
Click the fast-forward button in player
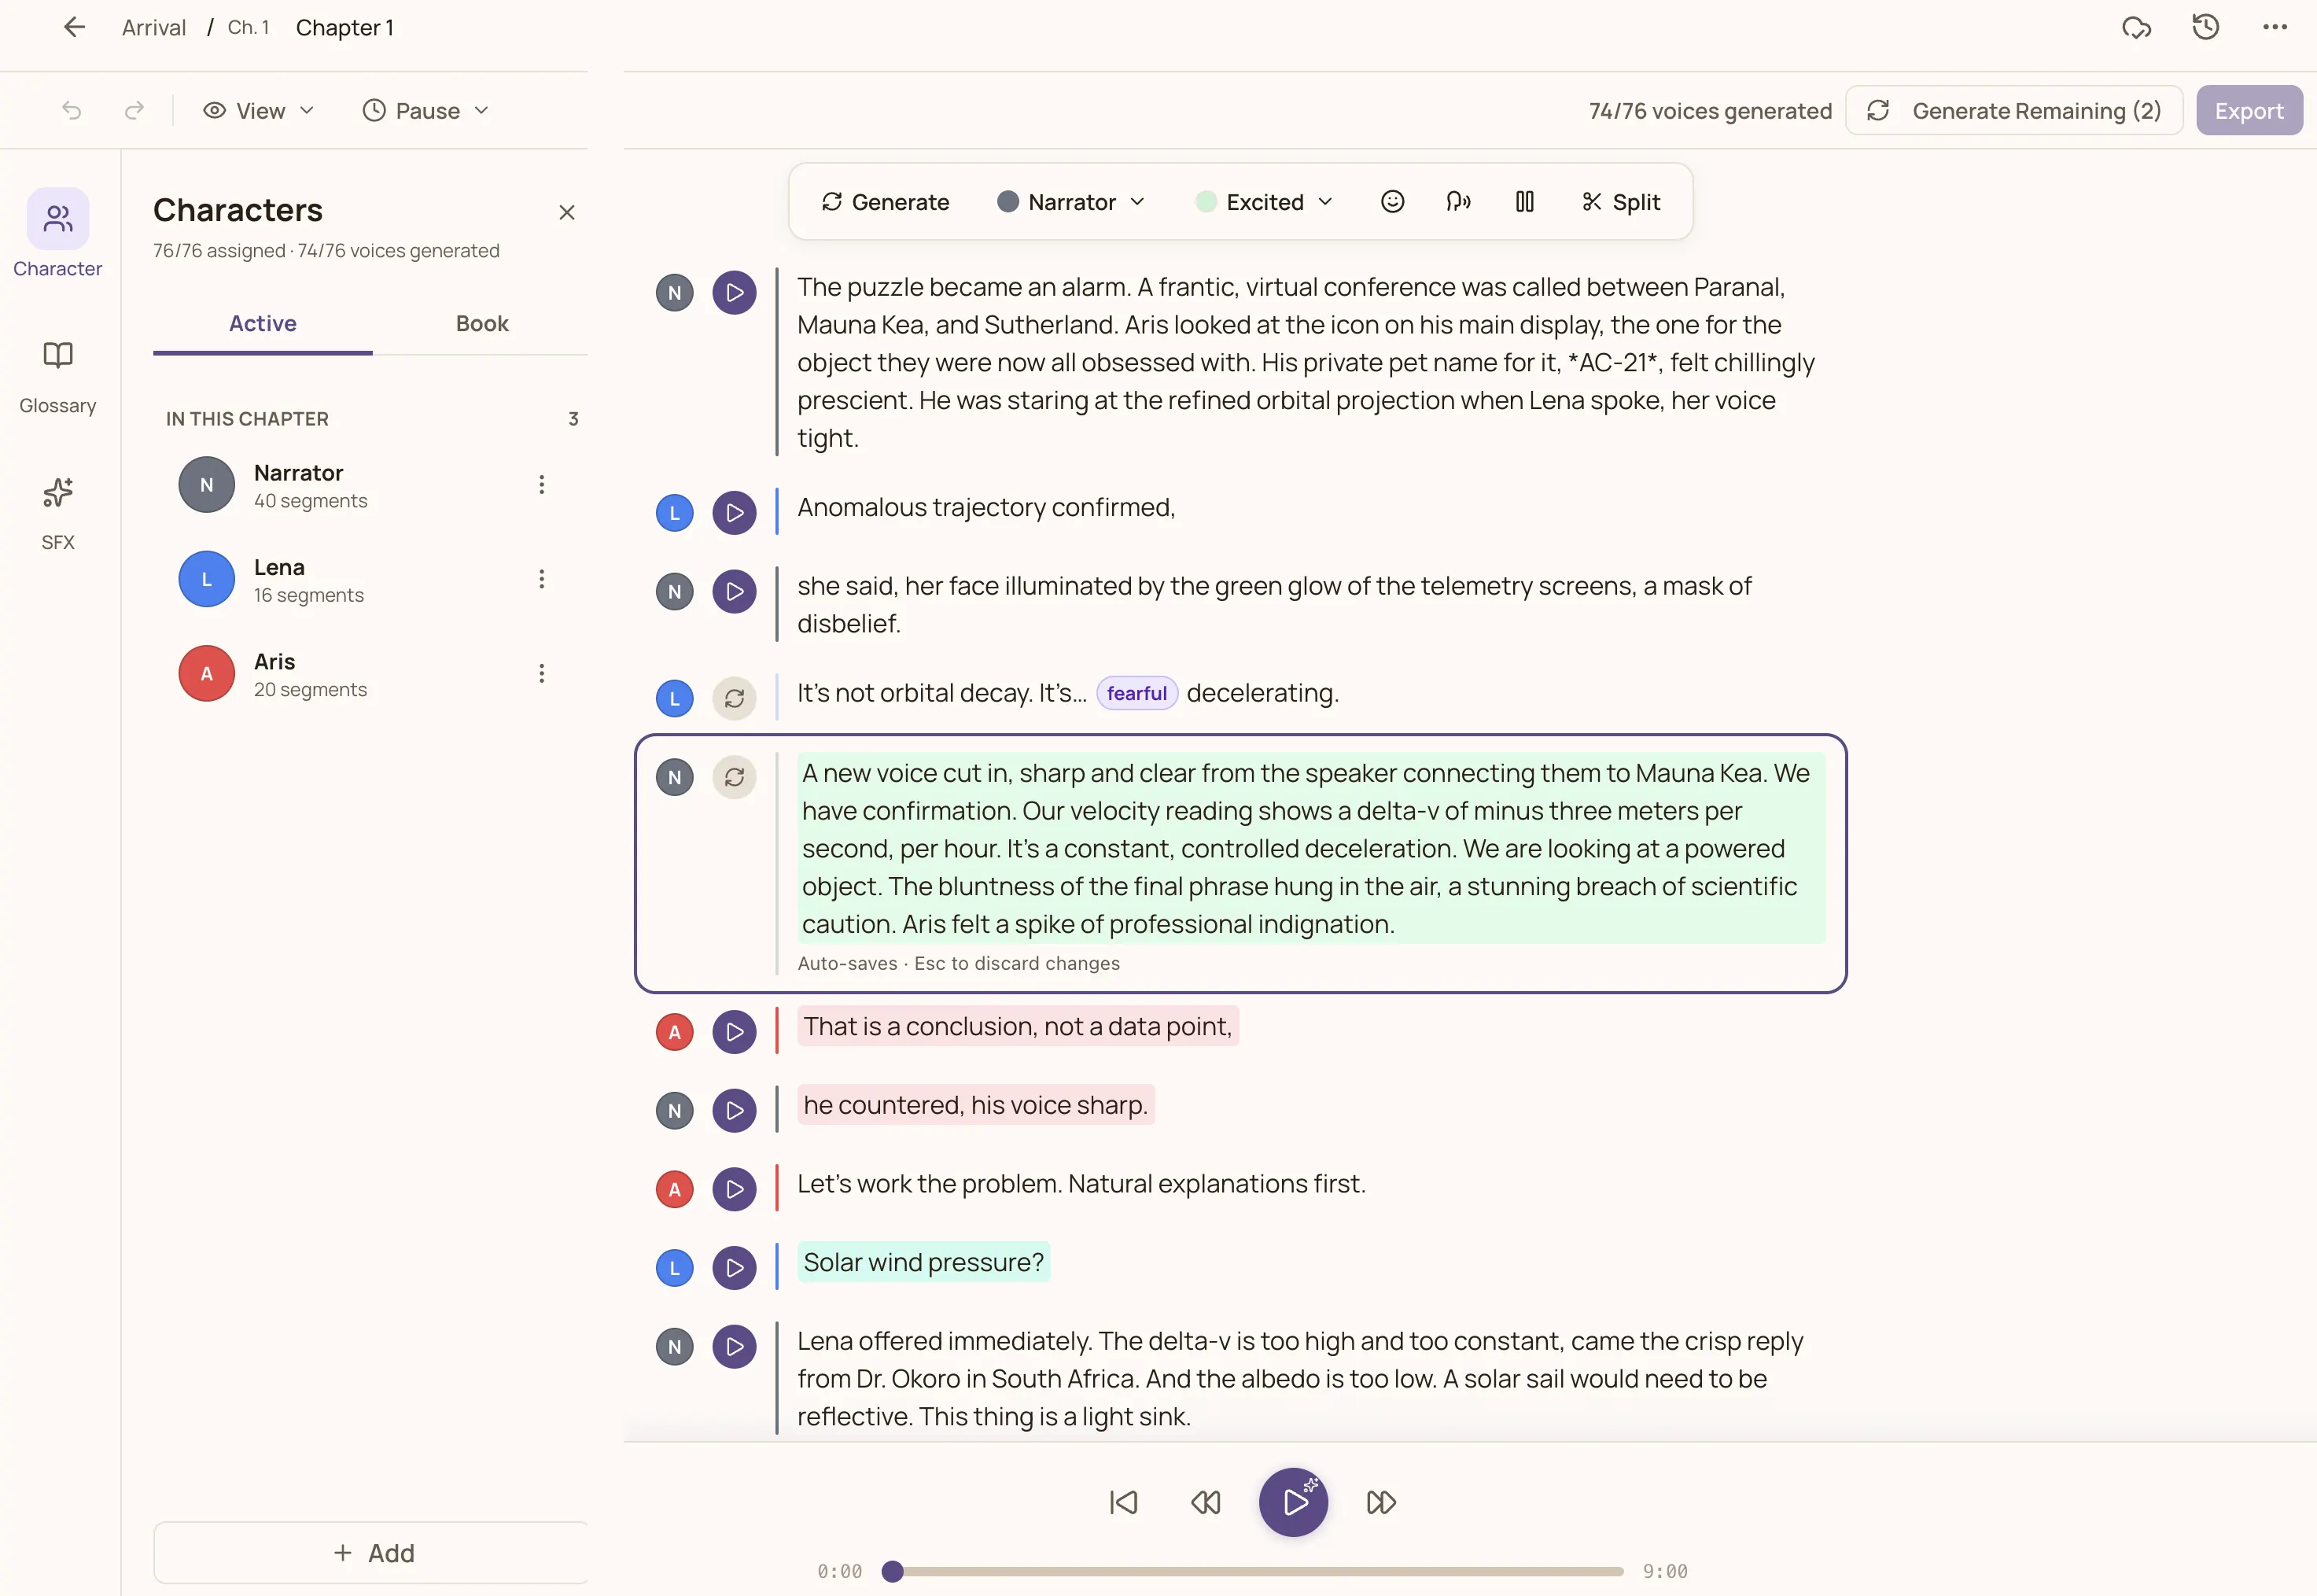pos(1380,1502)
